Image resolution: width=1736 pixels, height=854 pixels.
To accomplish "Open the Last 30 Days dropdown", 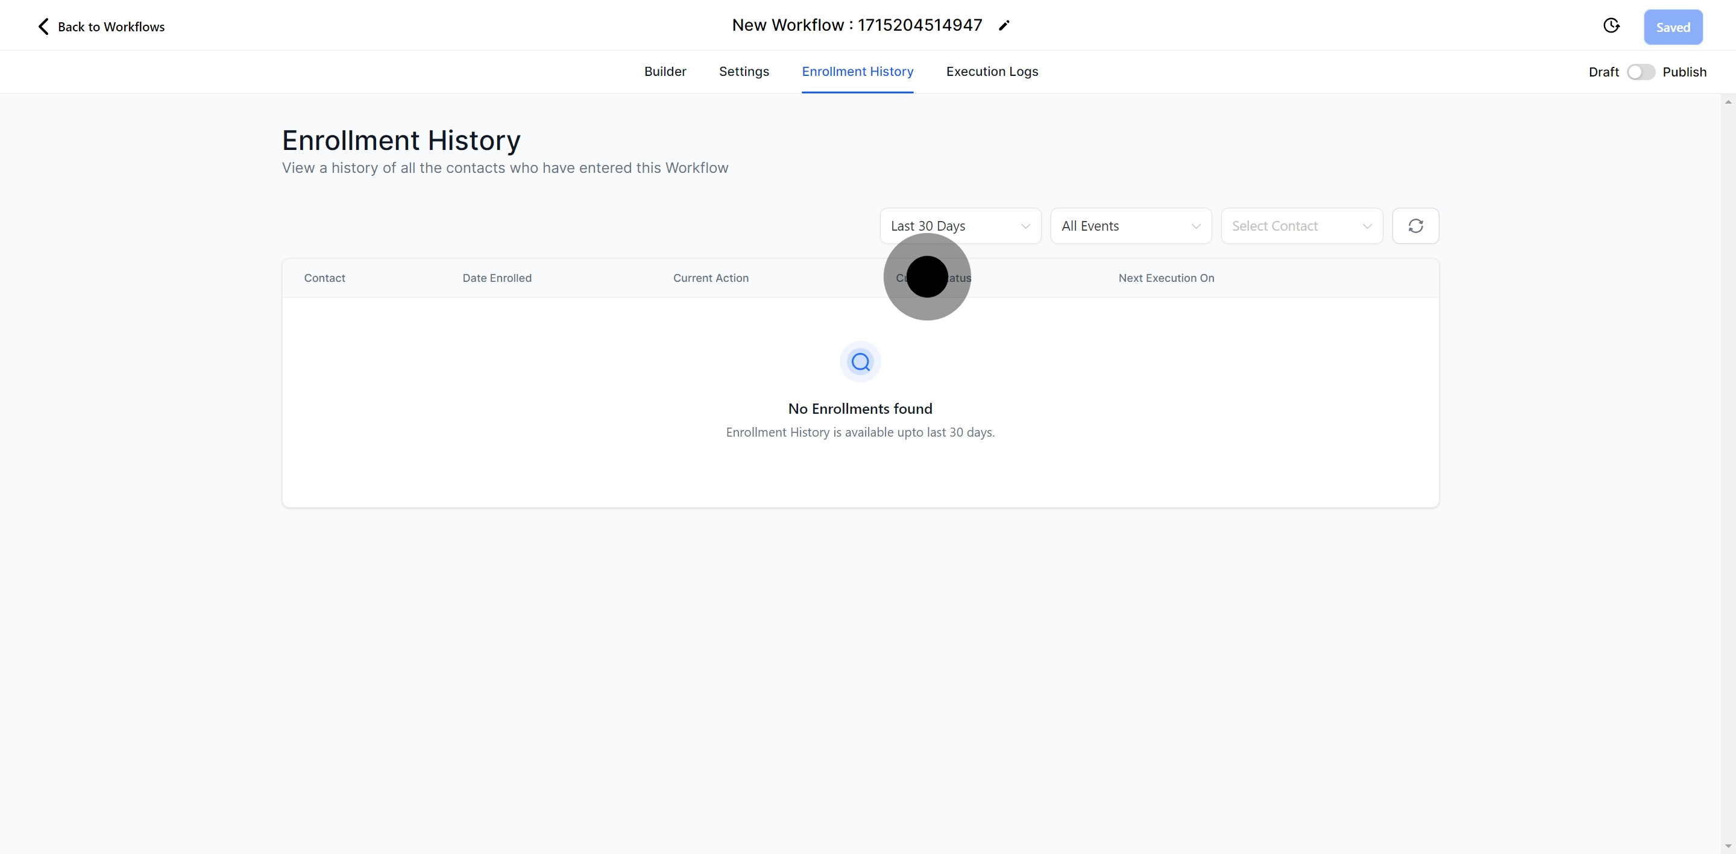I will pyautogui.click(x=960, y=226).
